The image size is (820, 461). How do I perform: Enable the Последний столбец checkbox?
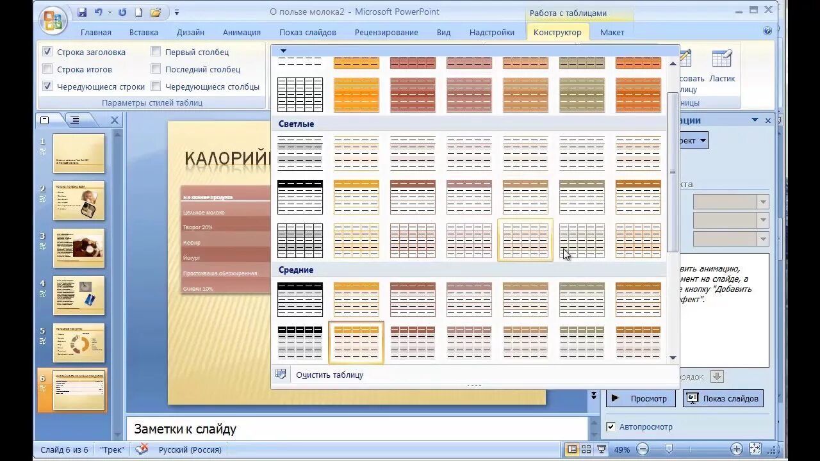tap(156, 69)
